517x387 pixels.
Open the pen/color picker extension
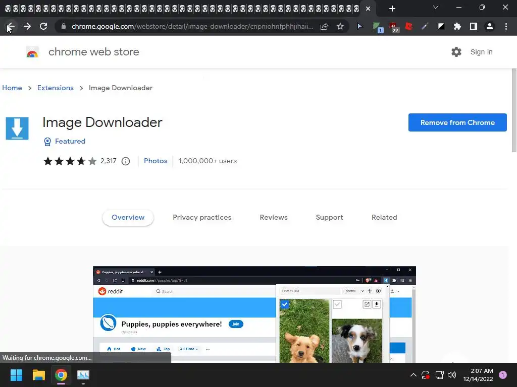pyautogui.click(x=425, y=26)
